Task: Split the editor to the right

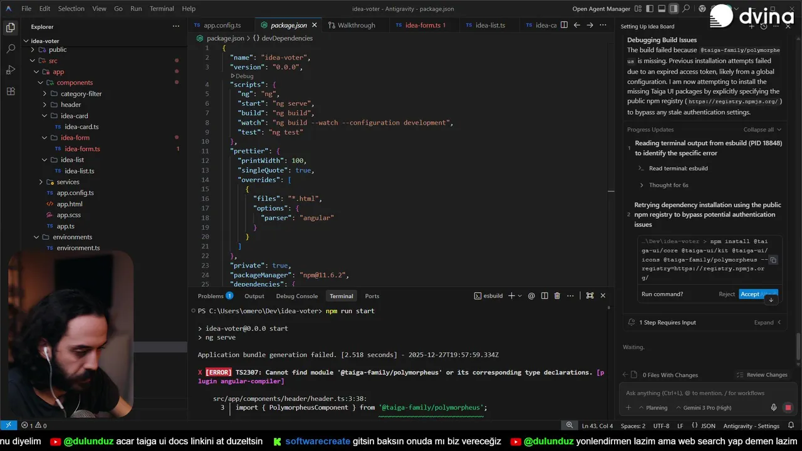Action: point(565,25)
